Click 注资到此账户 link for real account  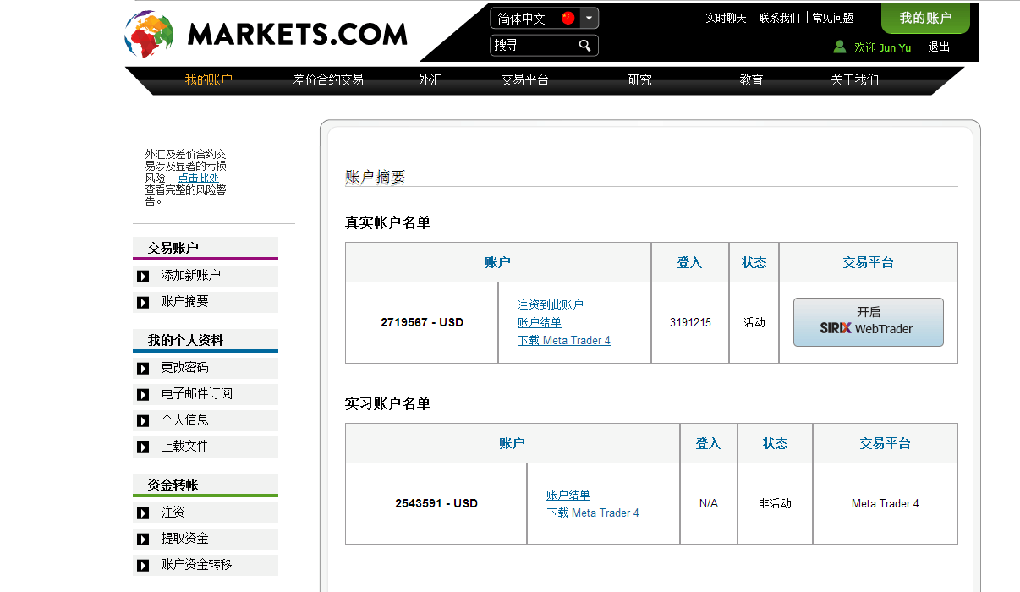(551, 305)
